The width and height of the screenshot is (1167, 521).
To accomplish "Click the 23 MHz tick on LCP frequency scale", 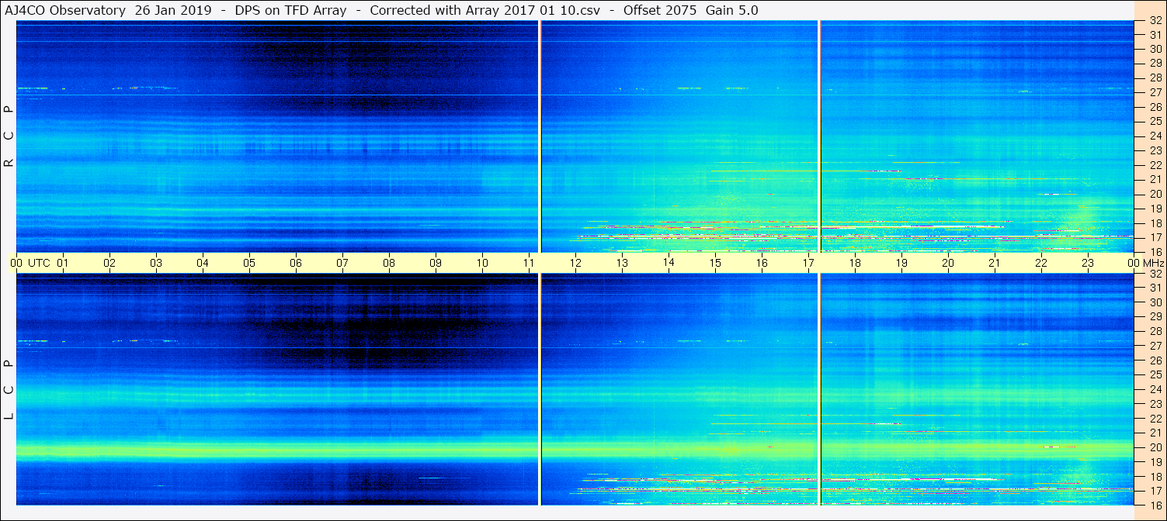I will pos(1155,404).
